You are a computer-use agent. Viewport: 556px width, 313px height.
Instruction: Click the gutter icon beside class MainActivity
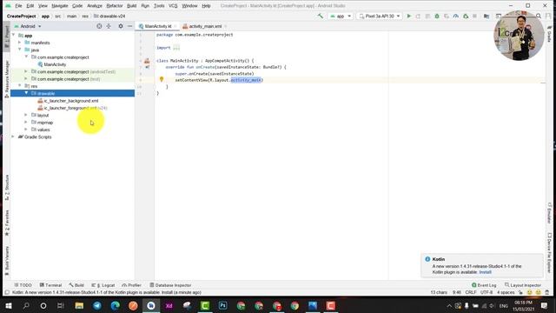point(147,61)
